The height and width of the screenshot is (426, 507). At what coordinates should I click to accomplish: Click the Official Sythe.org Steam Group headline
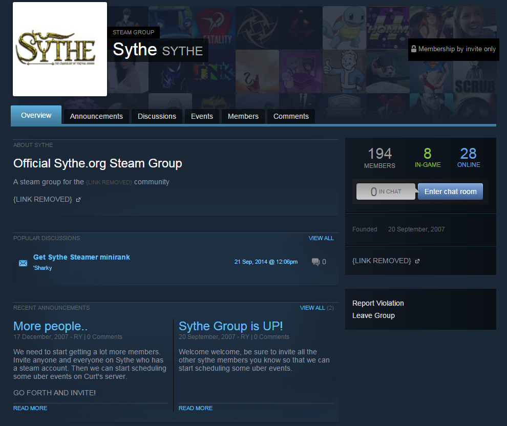(x=98, y=163)
